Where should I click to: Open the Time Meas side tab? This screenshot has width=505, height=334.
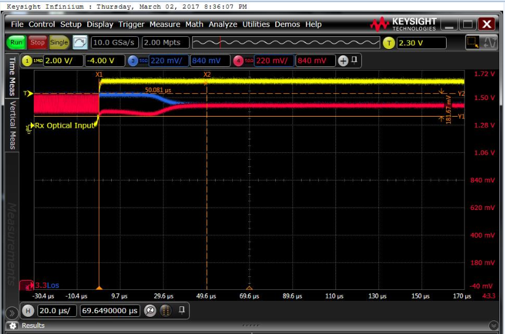(12, 76)
